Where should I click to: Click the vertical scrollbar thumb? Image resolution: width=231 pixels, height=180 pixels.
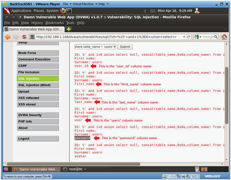point(227,95)
